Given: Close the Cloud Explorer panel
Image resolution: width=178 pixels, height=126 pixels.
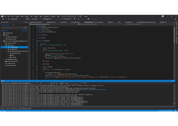Looking at the screenshot, I should click(x=27, y=22).
